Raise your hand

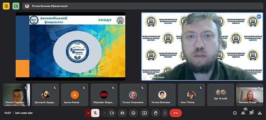[155, 113]
